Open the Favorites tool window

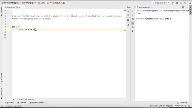click(x=1, y=93)
